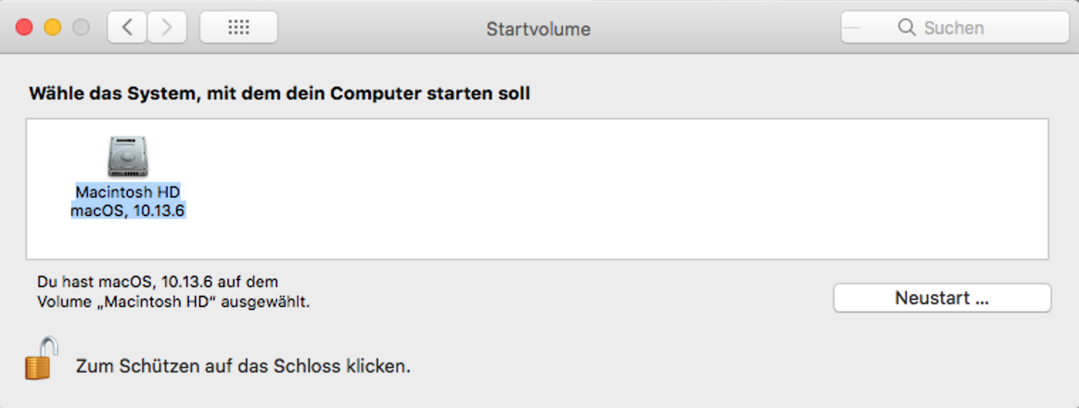
Task: Click the "Zum Schützen auf das Schloss klicken" text
Action: pyautogui.click(x=243, y=367)
